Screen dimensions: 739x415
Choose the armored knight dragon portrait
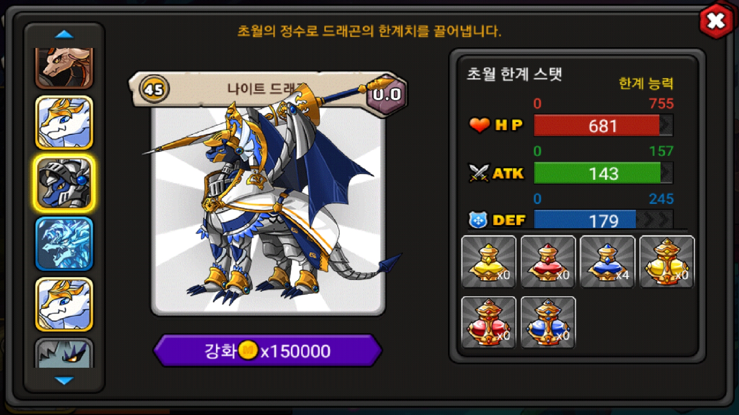[64, 183]
